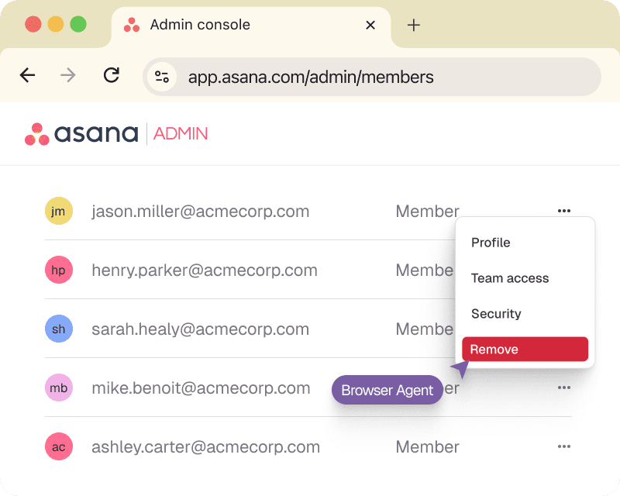This screenshot has height=496, width=620.
Task: Click the site permissions icon in the address bar
Action: (161, 77)
